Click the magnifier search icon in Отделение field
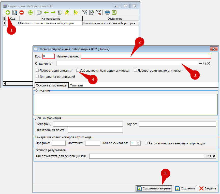220x194 pixels. pyautogui.click(x=204, y=63)
